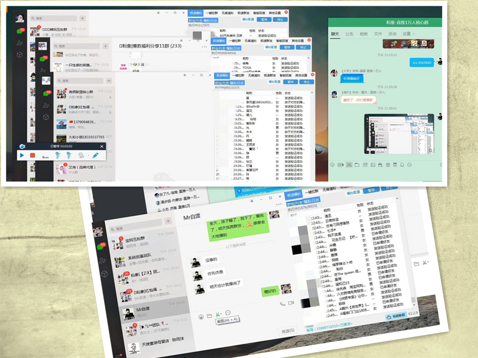Click the orange stop recording button
The width and height of the screenshot is (478, 358).
point(33,155)
